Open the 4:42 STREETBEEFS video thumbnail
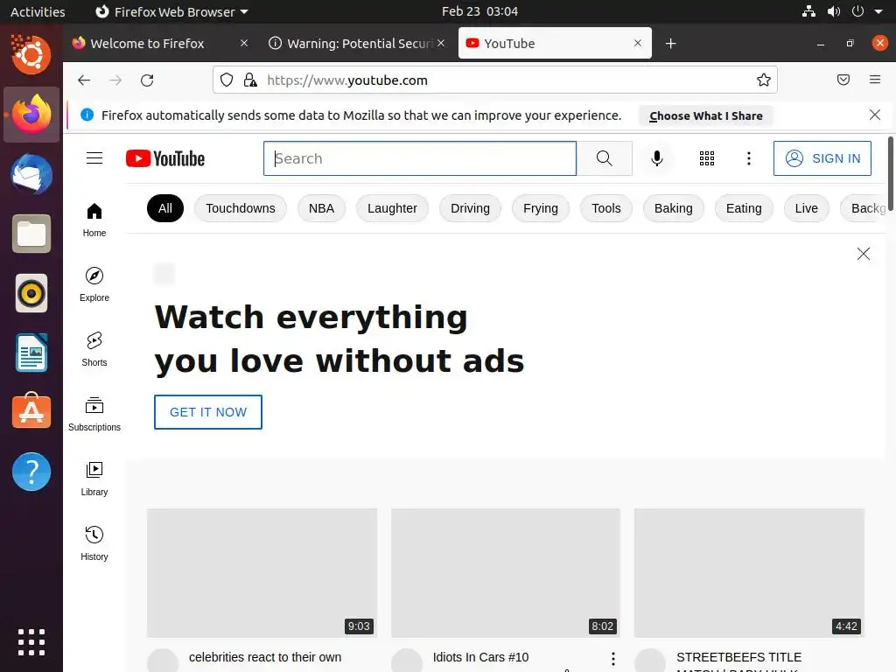 coord(749,572)
